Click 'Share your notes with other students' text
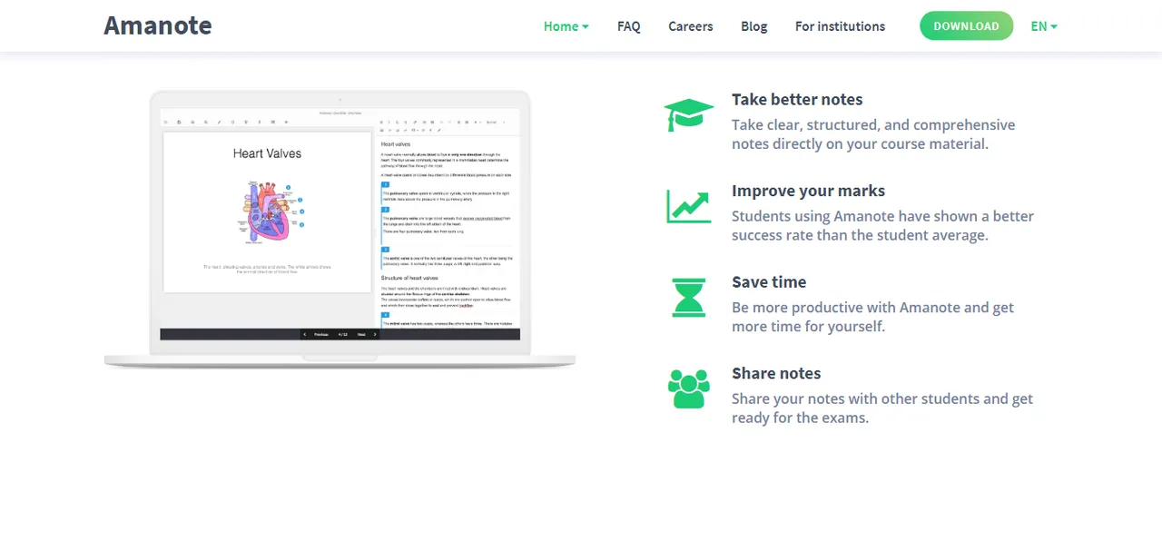Viewport: 1162px width, 551px height. [882, 408]
